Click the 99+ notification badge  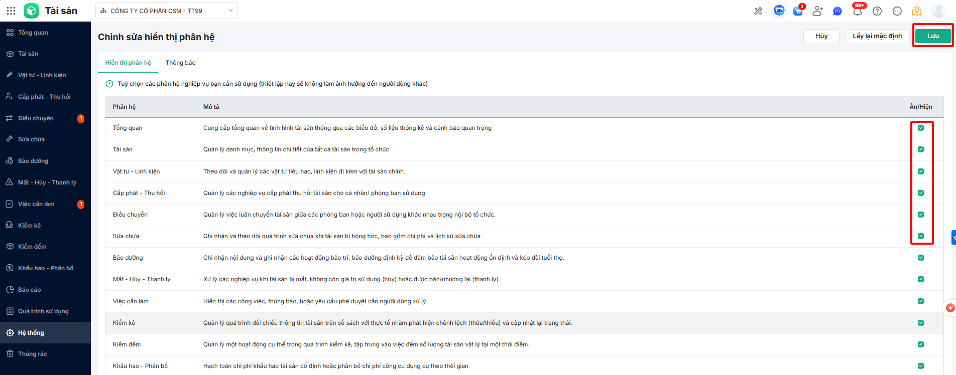(x=860, y=6)
